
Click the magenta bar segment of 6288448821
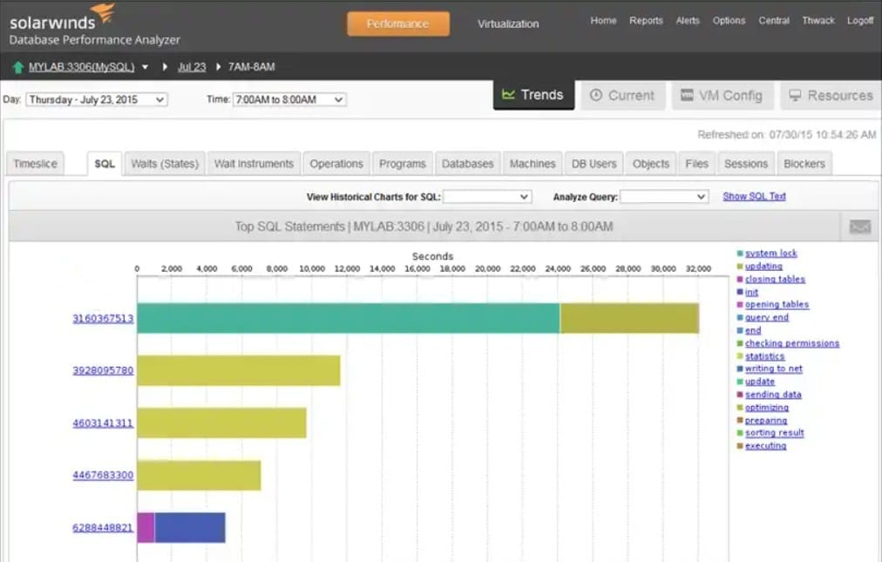click(x=146, y=528)
